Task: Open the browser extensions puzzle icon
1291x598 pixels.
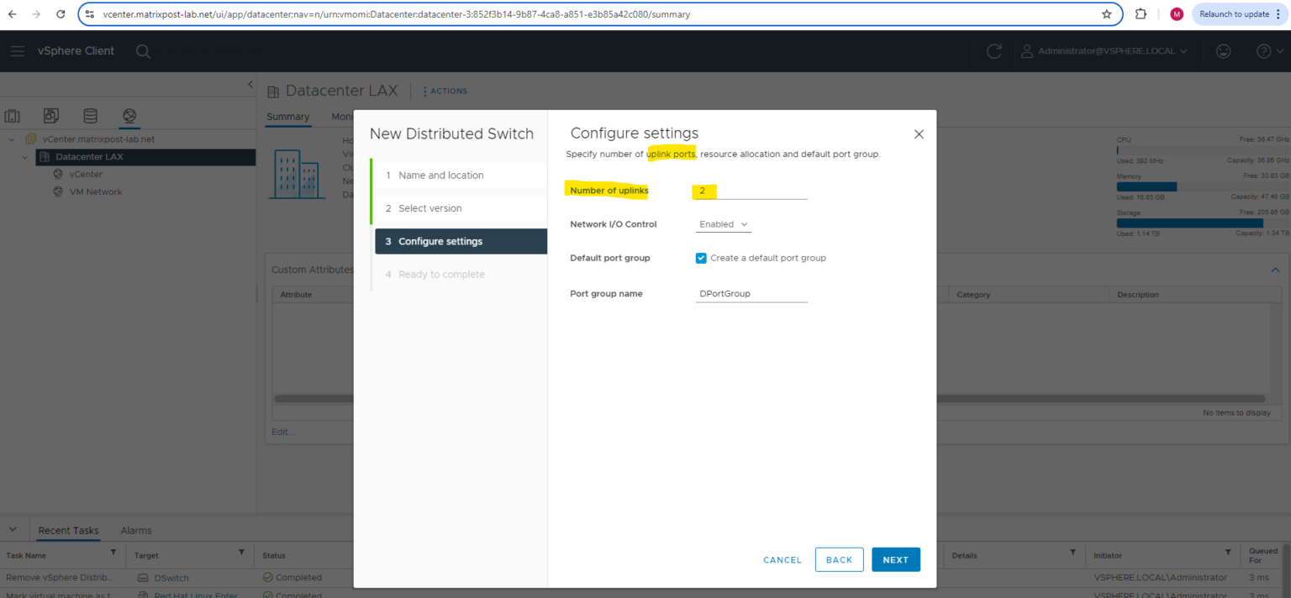Action: pos(1141,14)
